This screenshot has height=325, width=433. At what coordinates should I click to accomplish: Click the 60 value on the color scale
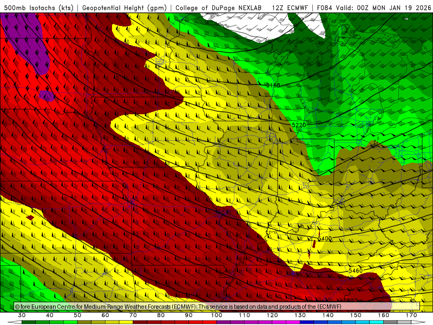(x=105, y=315)
